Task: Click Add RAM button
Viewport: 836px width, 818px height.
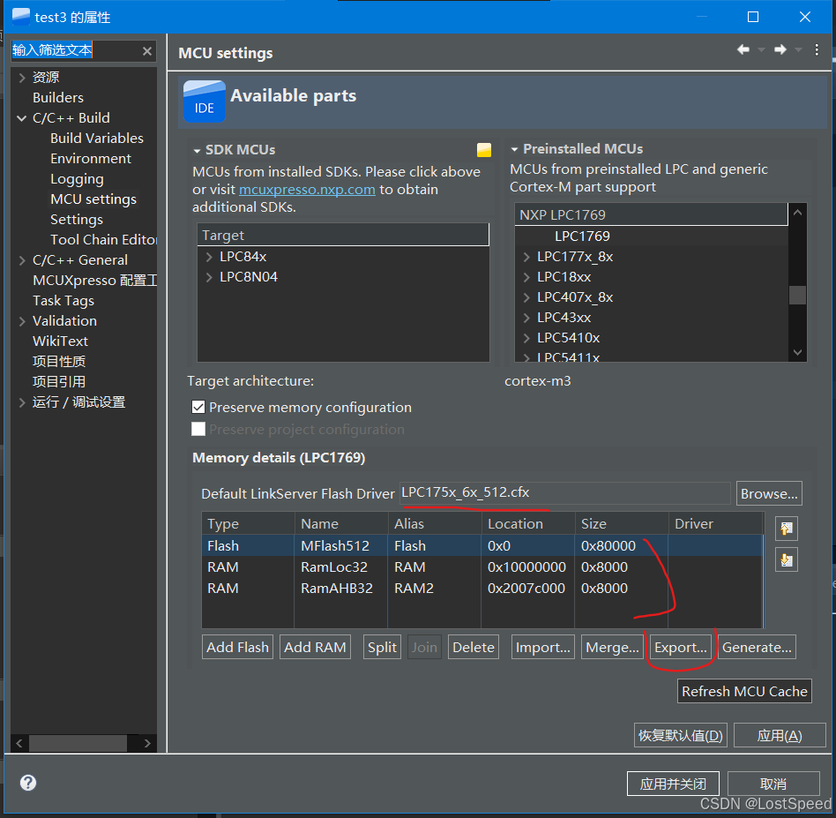Action: 315,647
